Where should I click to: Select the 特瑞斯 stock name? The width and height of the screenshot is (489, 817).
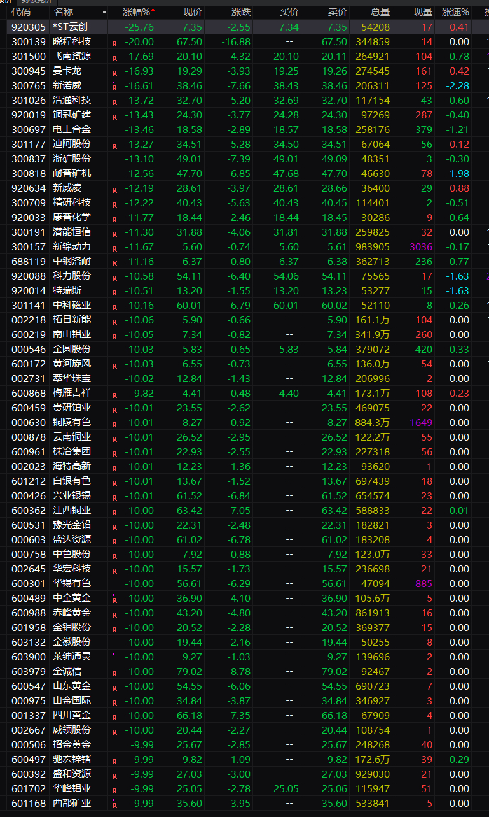pyautogui.click(x=67, y=290)
